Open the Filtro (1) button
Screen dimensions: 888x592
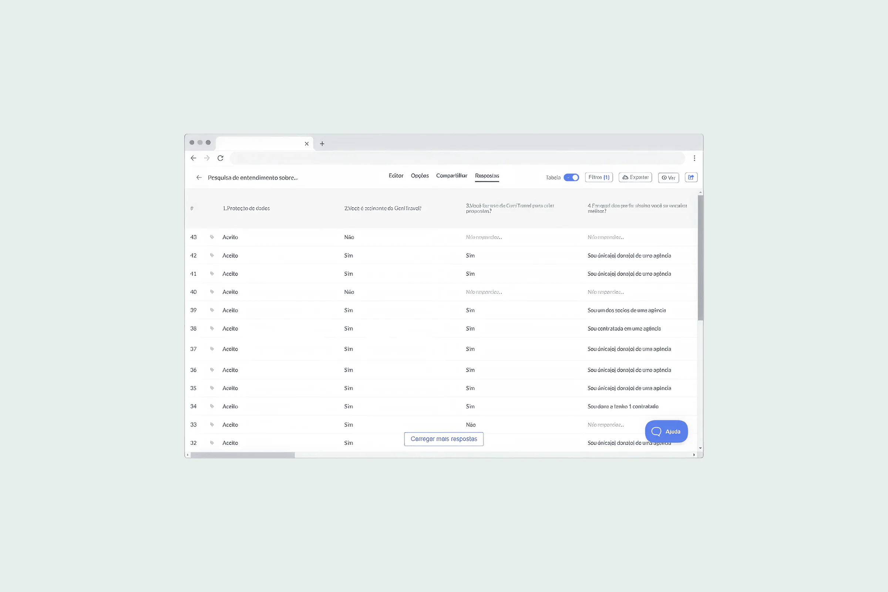[x=599, y=178]
